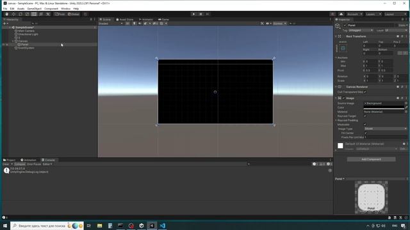Toggle Collapse in the Console toolbar
This screenshot has width=410, height=230.
(x=20, y=164)
